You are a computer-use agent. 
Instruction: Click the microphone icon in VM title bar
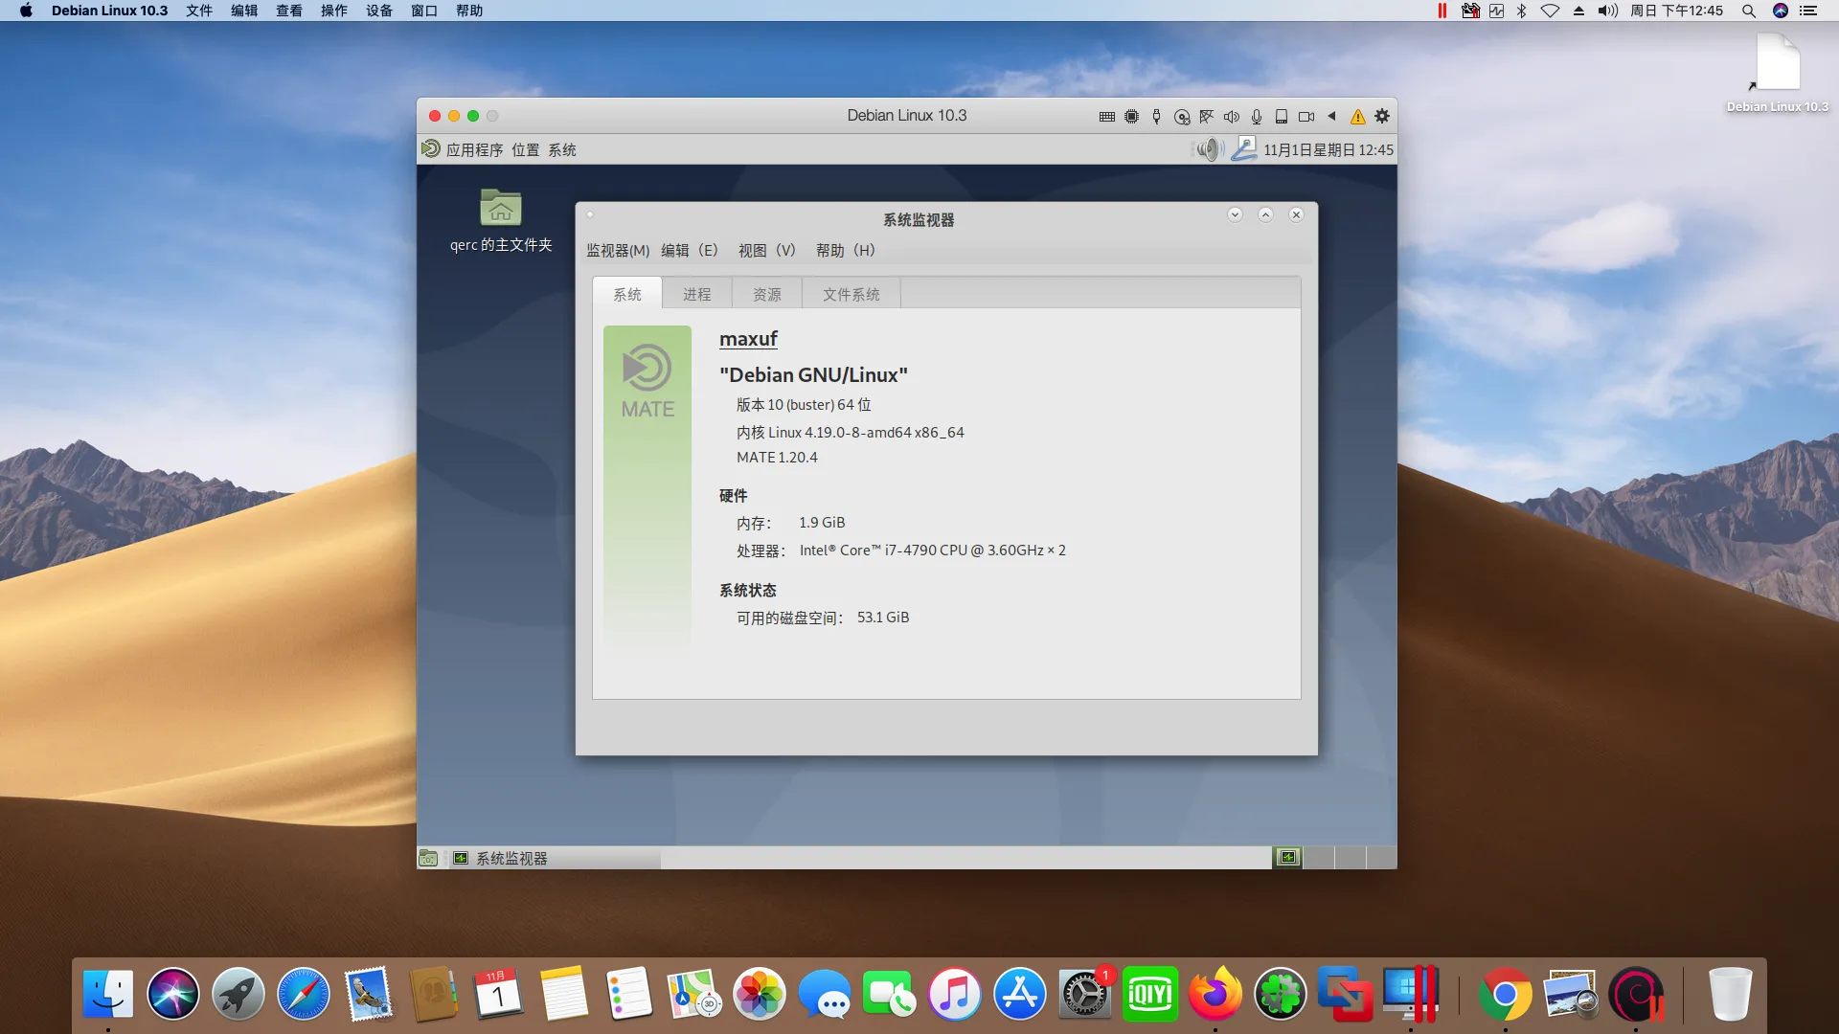pyautogui.click(x=1257, y=117)
